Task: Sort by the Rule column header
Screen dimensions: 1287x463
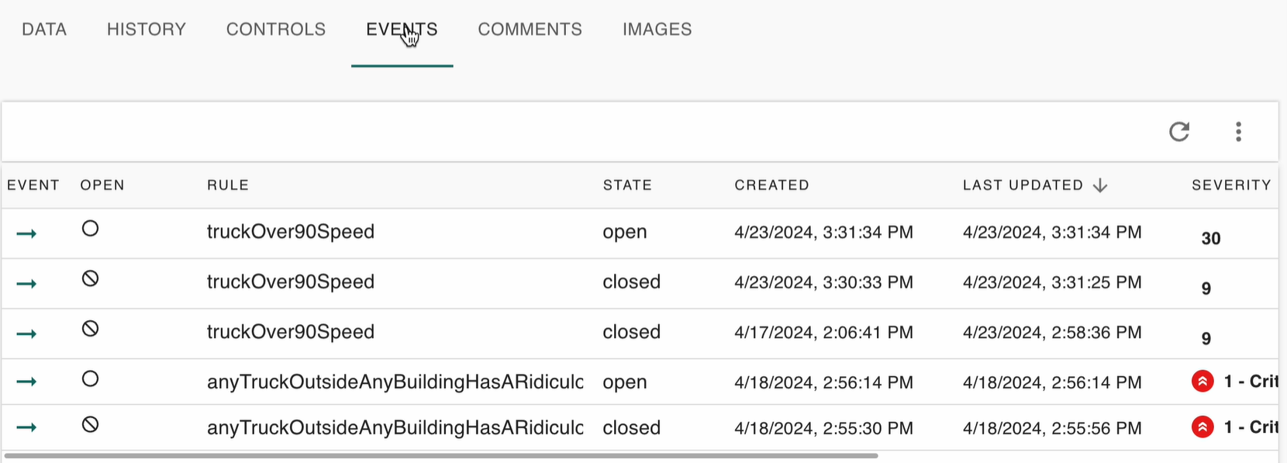Action: click(228, 185)
